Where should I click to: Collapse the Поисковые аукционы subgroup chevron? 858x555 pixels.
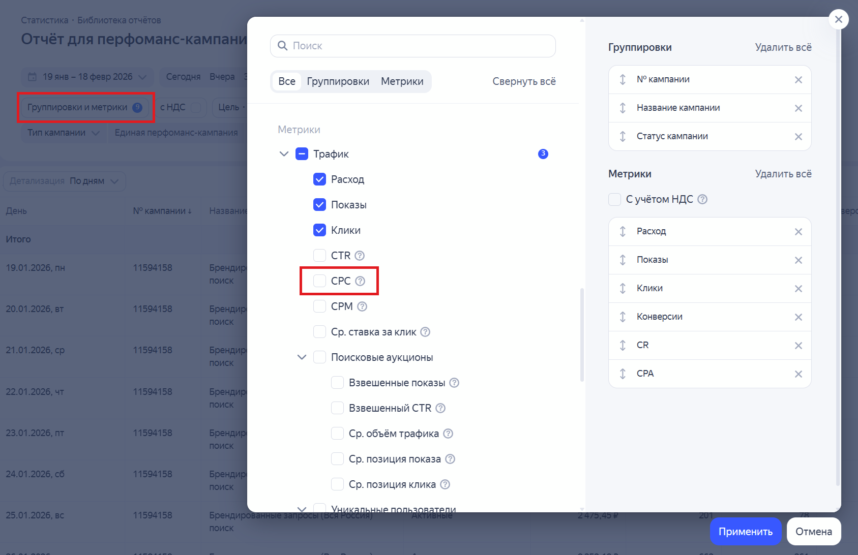click(x=302, y=357)
